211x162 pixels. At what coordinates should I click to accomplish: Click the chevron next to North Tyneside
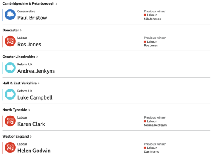coord(29,110)
